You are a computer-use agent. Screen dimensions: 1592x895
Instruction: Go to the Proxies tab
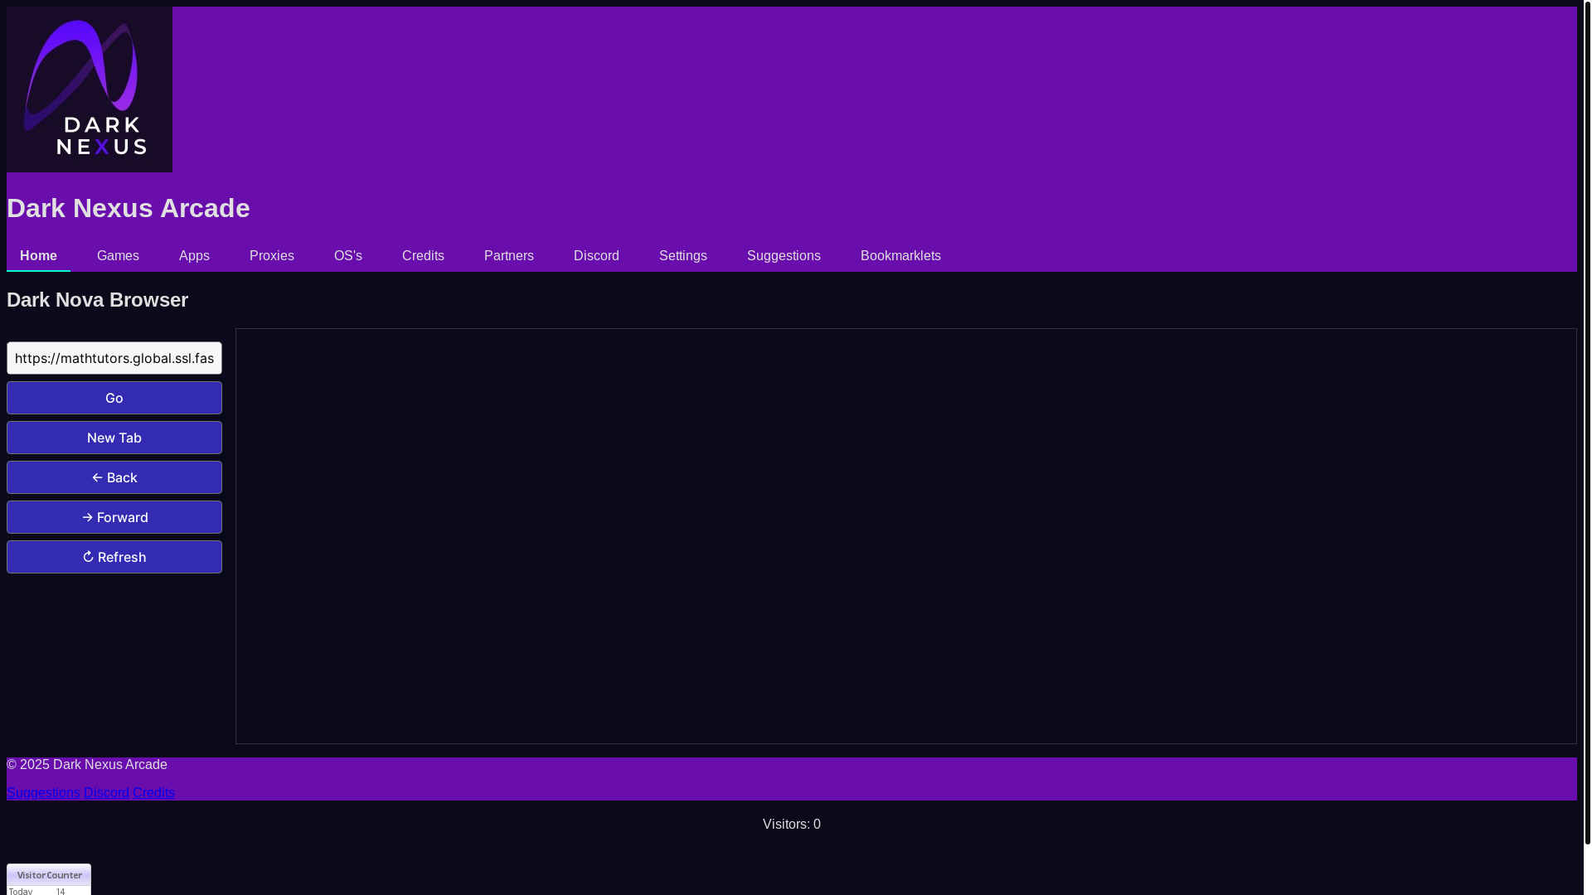pos(272,256)
